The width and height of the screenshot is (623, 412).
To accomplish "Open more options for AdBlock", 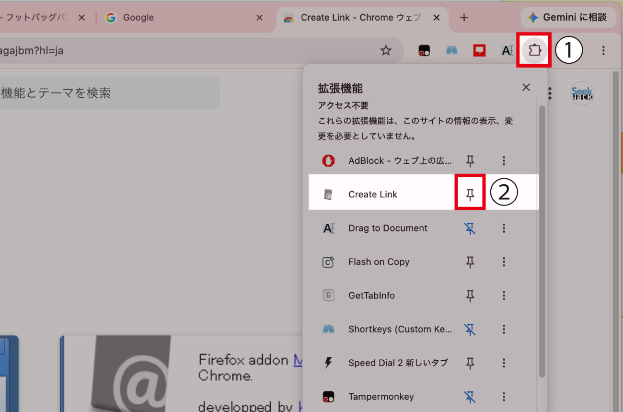I will point(504,160).
